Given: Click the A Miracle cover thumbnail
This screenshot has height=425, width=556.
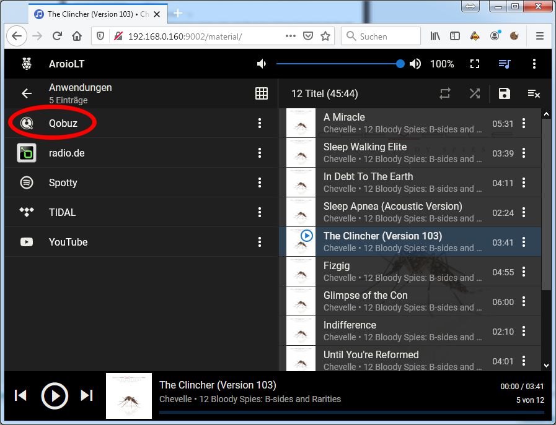Looking at the screenshot, I should [301, 123].
